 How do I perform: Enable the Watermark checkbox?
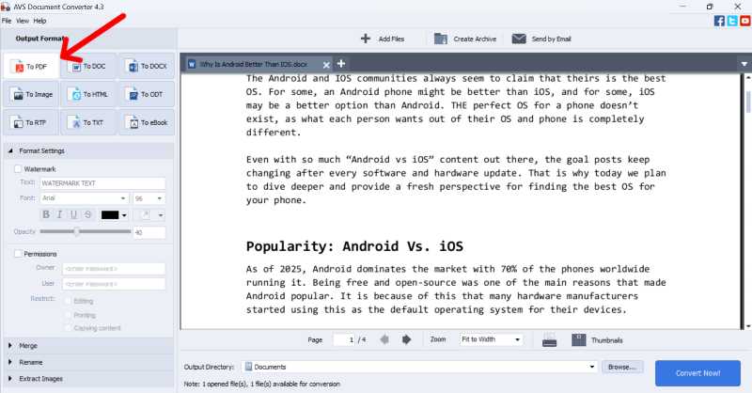pos(18,168)
